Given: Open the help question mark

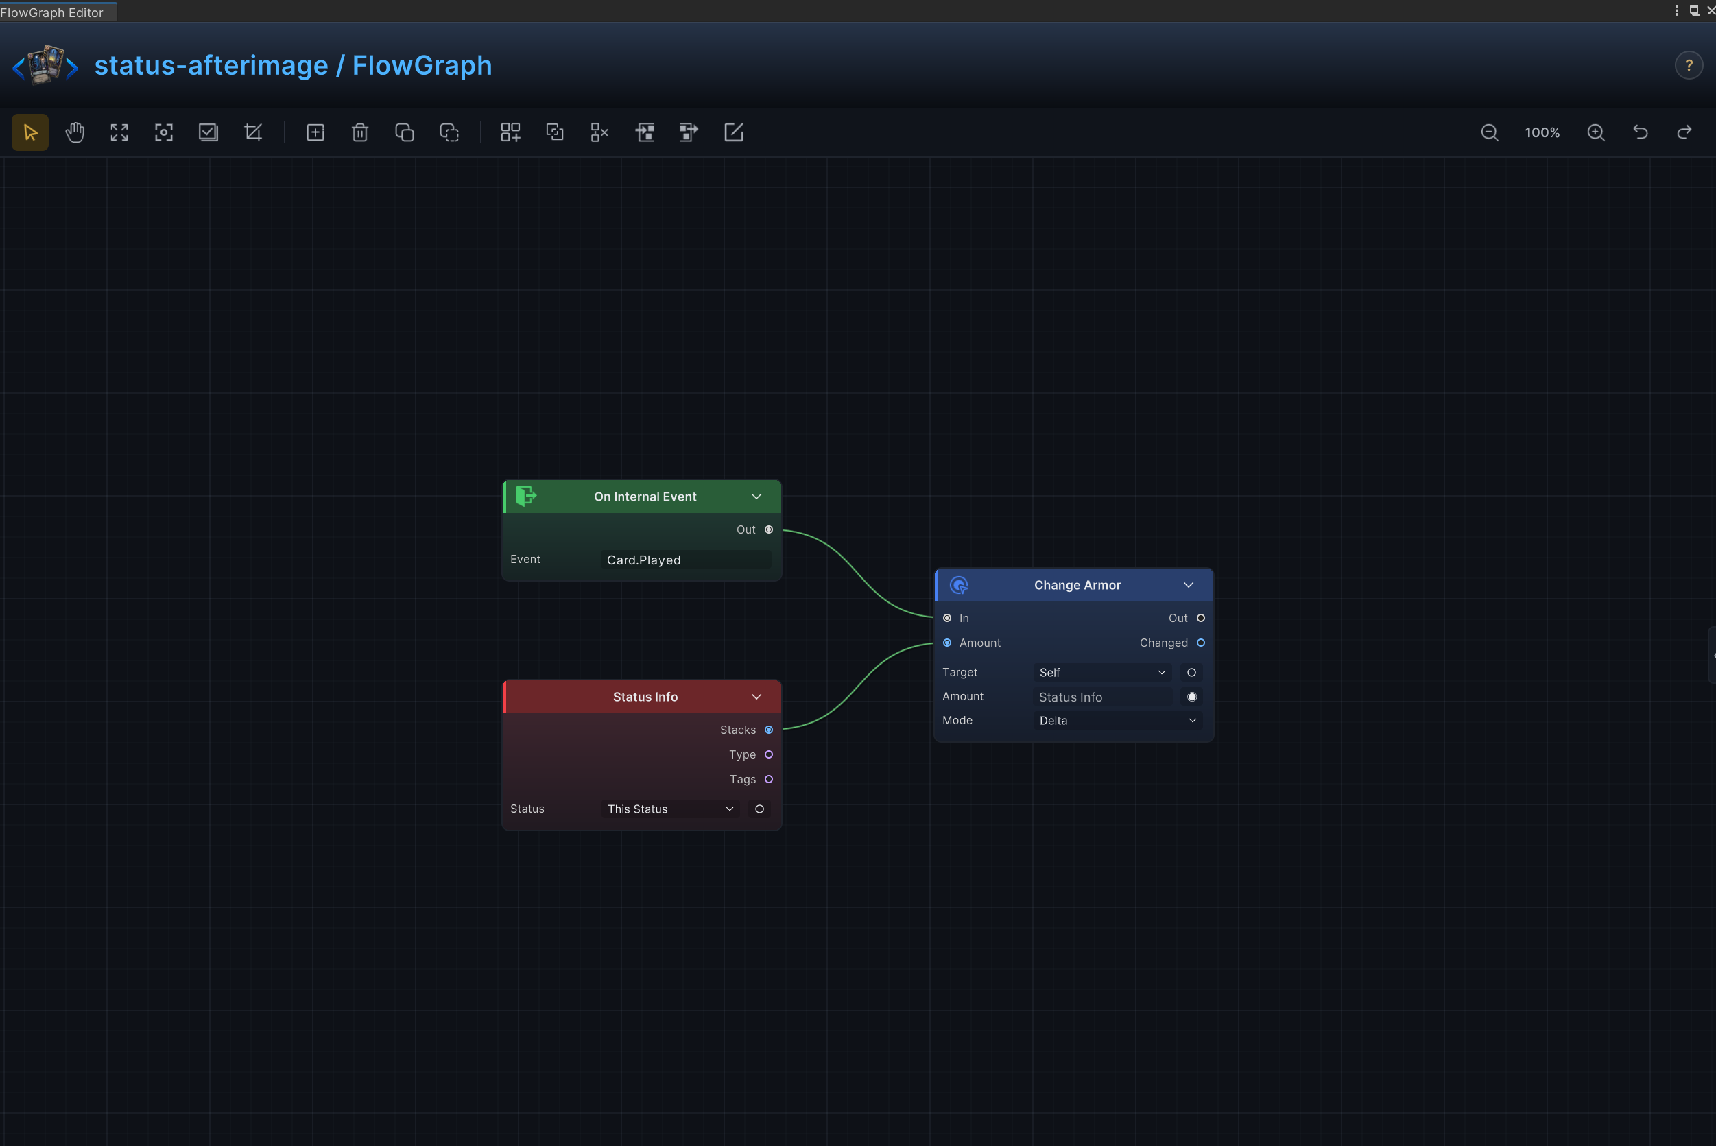Looking at the screenshot, I should (1689, 65).
